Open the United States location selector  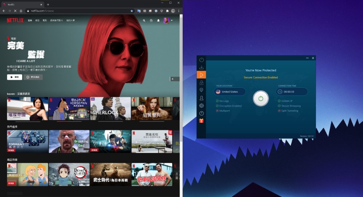[229, 92]
